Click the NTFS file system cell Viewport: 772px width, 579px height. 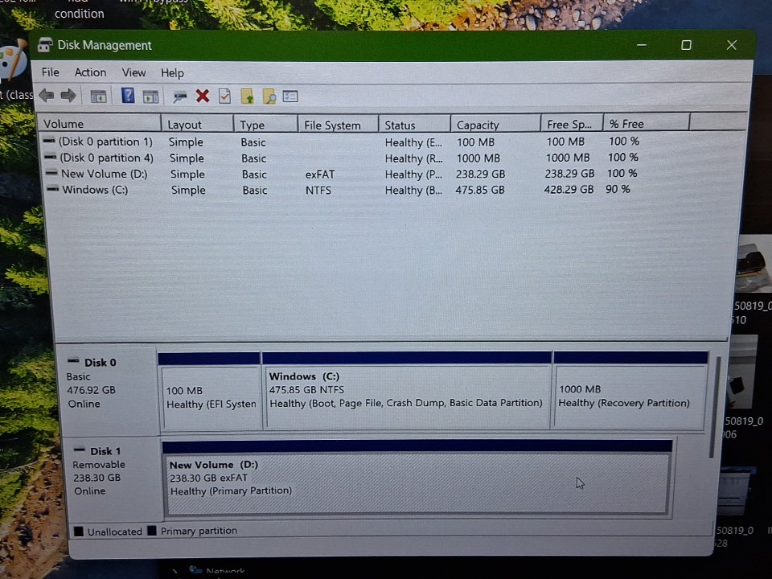(x=318, y=190)
